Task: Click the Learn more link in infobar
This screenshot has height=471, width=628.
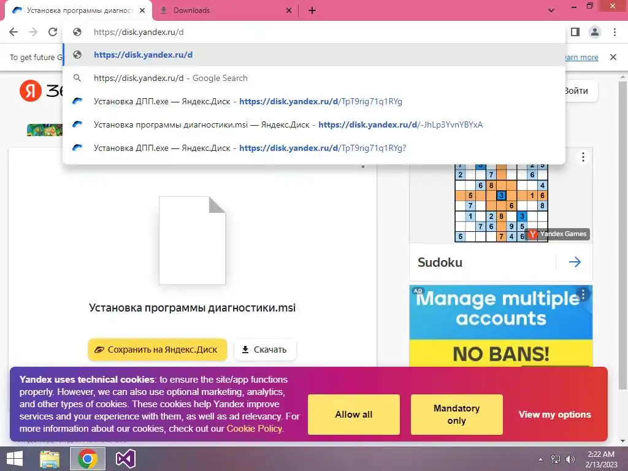Action: coord(581,57)
